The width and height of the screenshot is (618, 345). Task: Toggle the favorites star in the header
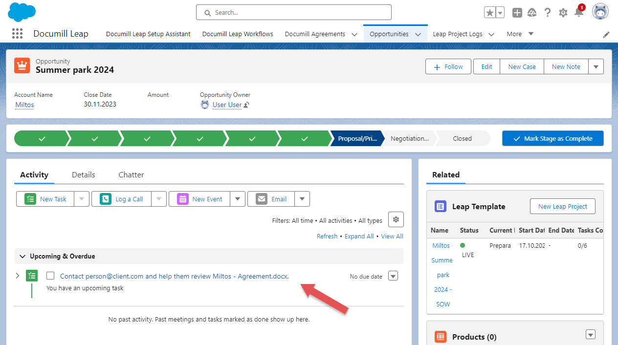pyautogui.click(x=490, y=12)
